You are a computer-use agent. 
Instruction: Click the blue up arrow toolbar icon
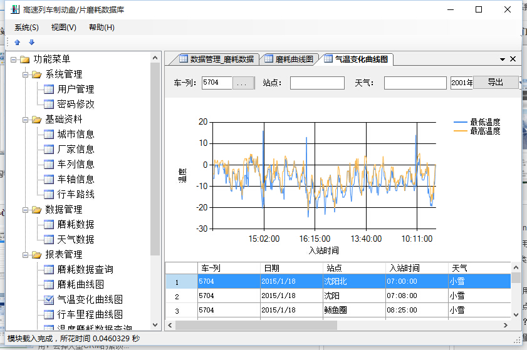[x=18, y=42]
